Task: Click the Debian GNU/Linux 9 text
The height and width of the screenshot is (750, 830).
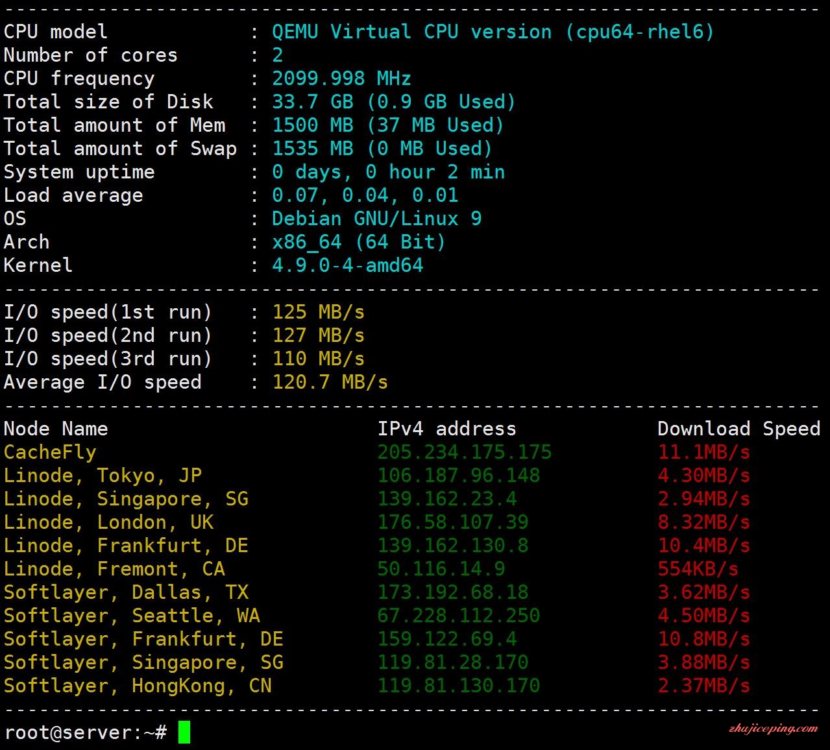Action: pos(377,218)
